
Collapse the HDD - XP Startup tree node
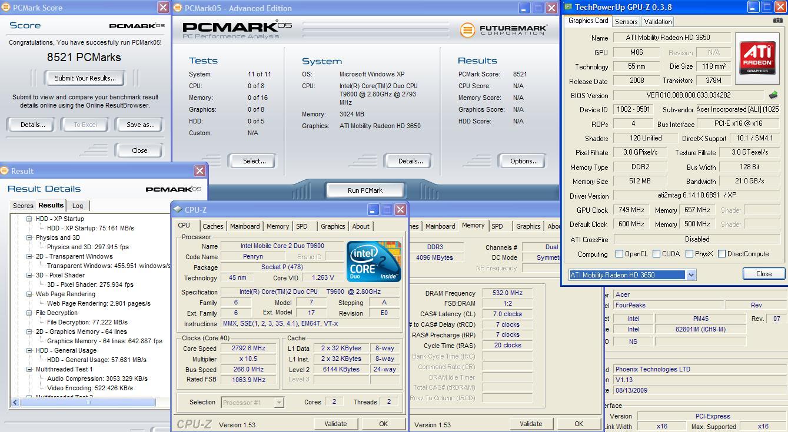29,219
